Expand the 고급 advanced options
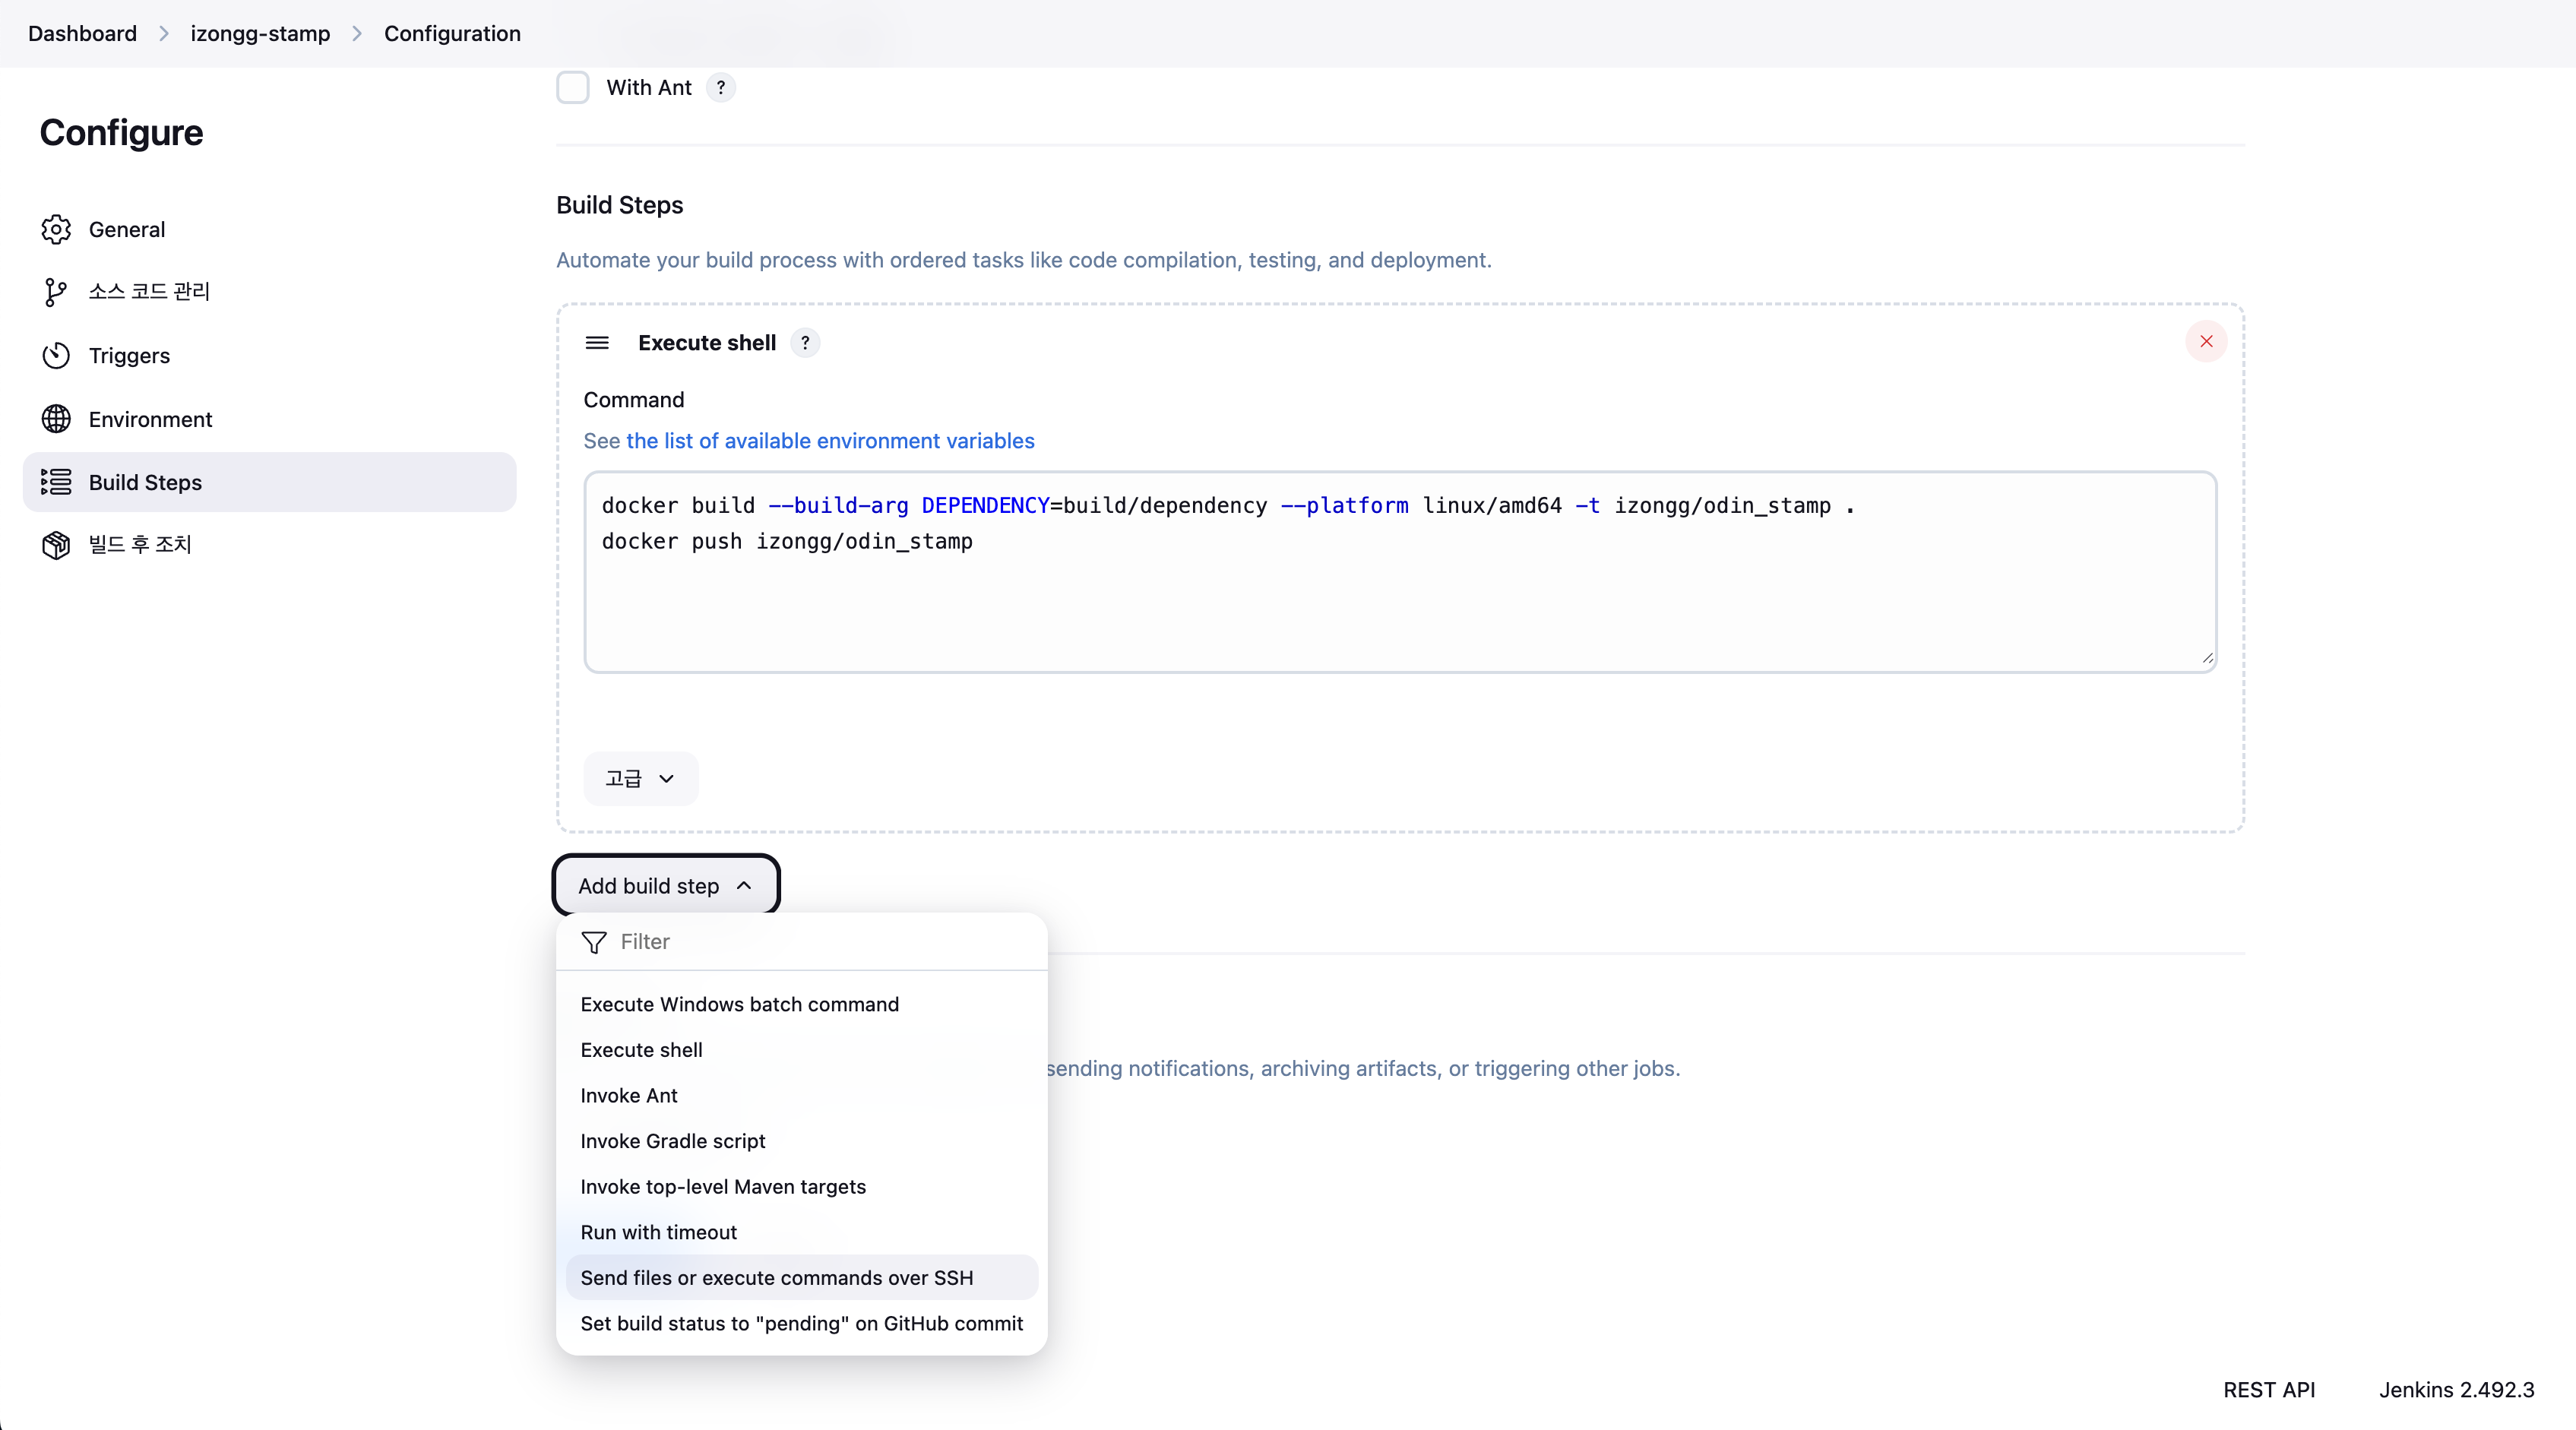This screenshot has width=2576, height=1430. pos(640,779)
